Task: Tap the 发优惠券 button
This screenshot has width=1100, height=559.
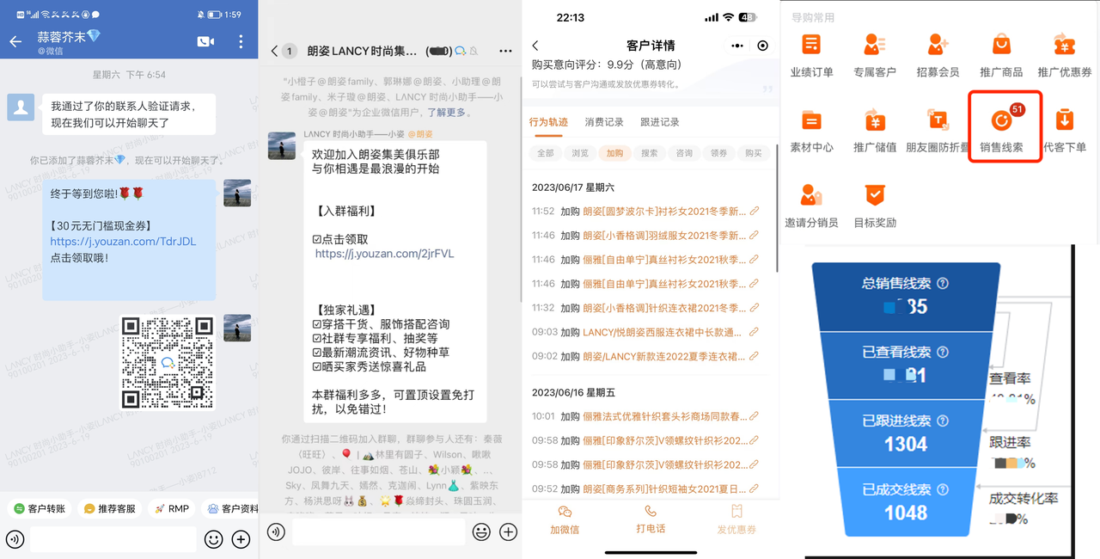Action: (736, 519)
